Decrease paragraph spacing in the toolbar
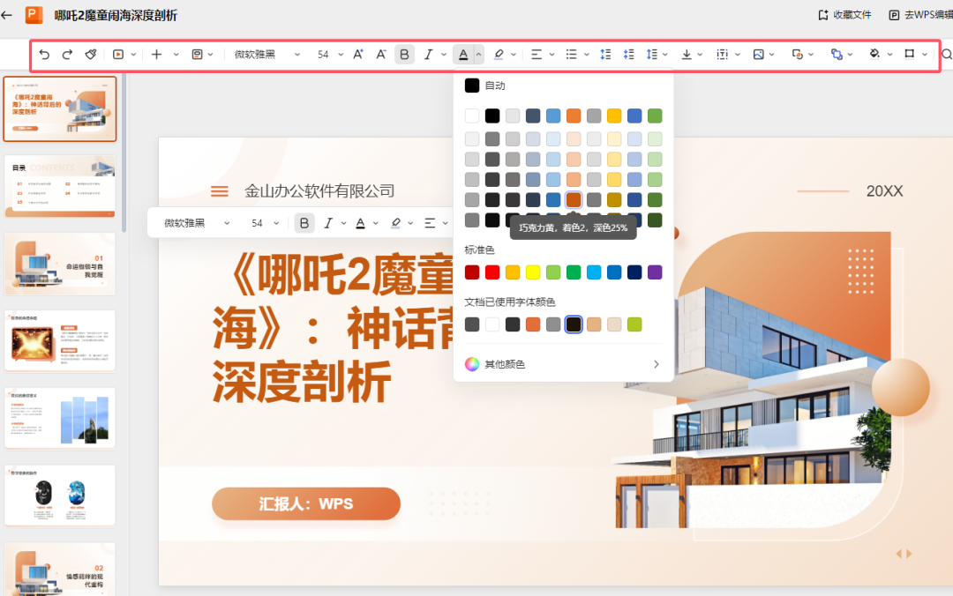The height and width of the screenshot is (596, 953). click(x=628, y=54)
